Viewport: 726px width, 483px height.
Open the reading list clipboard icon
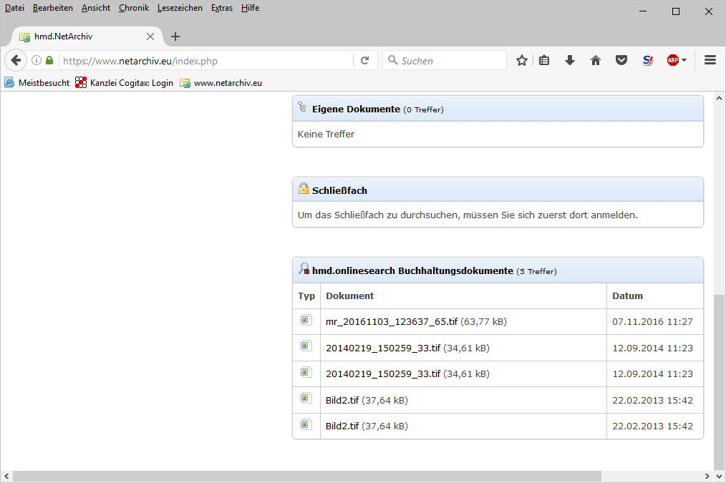pos(544,60)
